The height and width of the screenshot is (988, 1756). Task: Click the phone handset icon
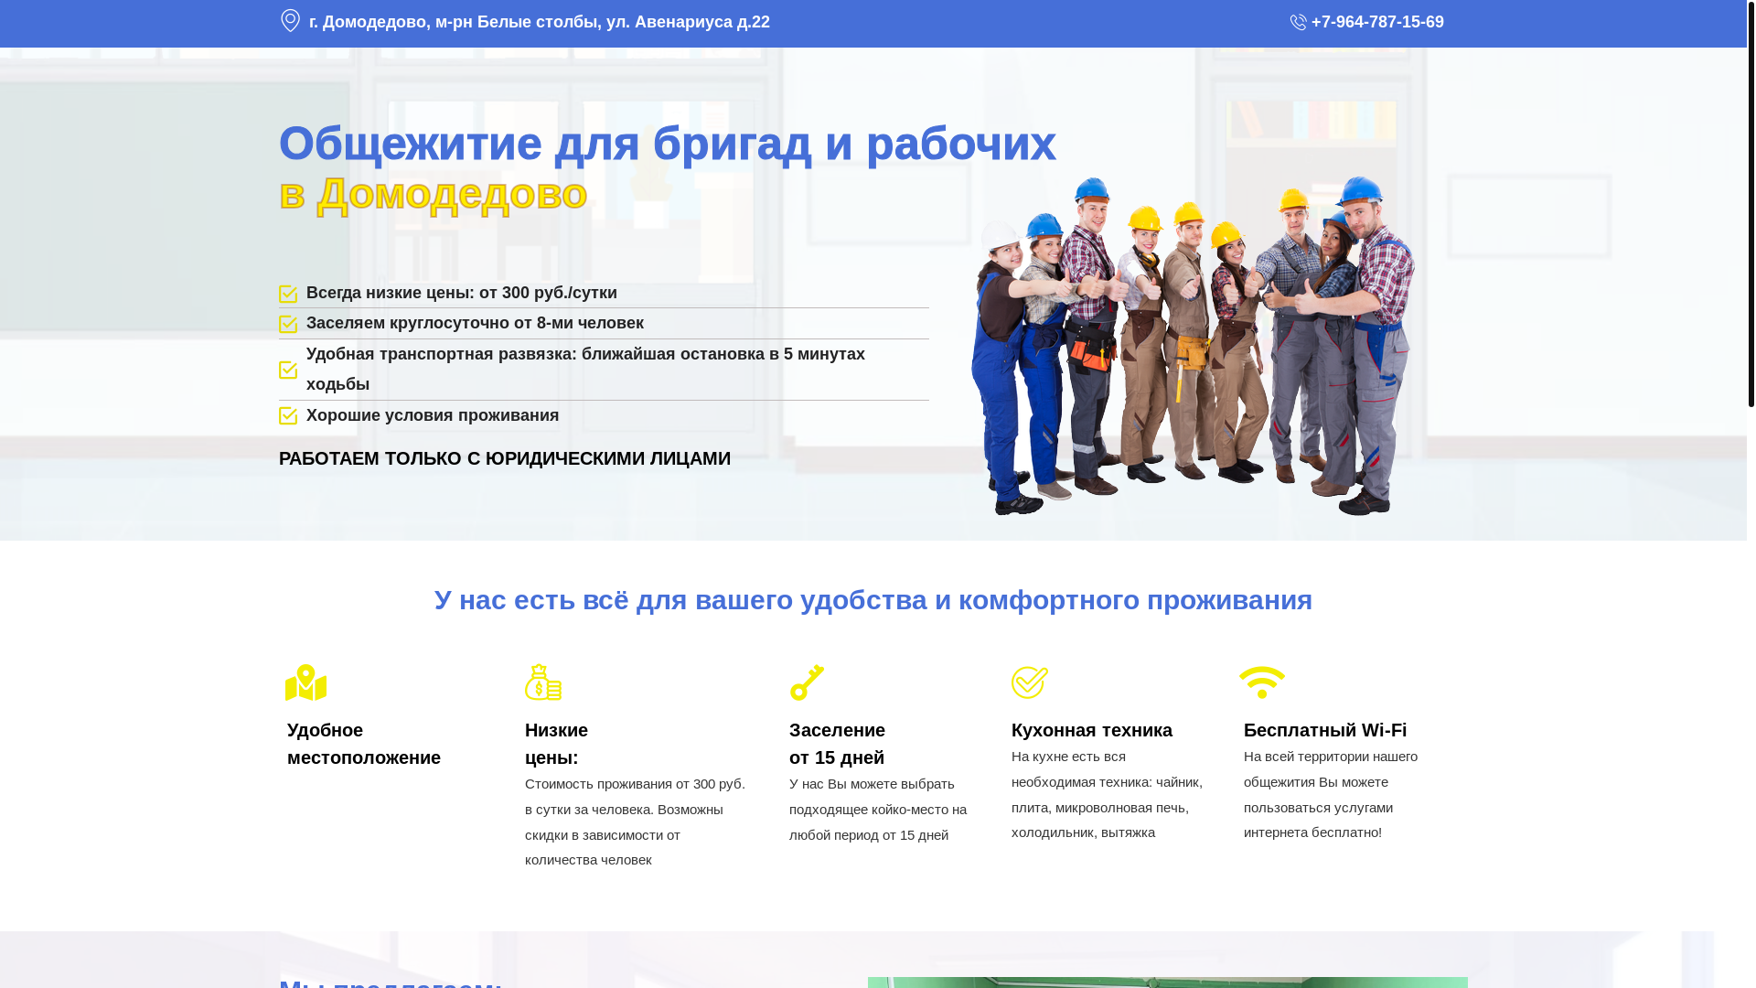(x=1298, y=22)
